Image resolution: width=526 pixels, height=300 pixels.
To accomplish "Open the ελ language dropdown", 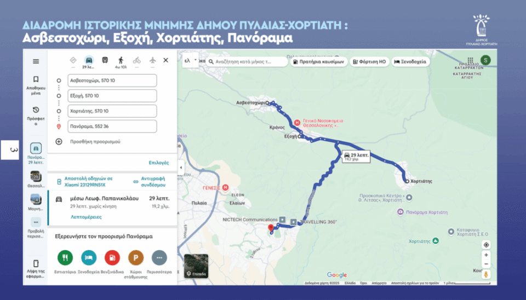I will coord(191,61).
